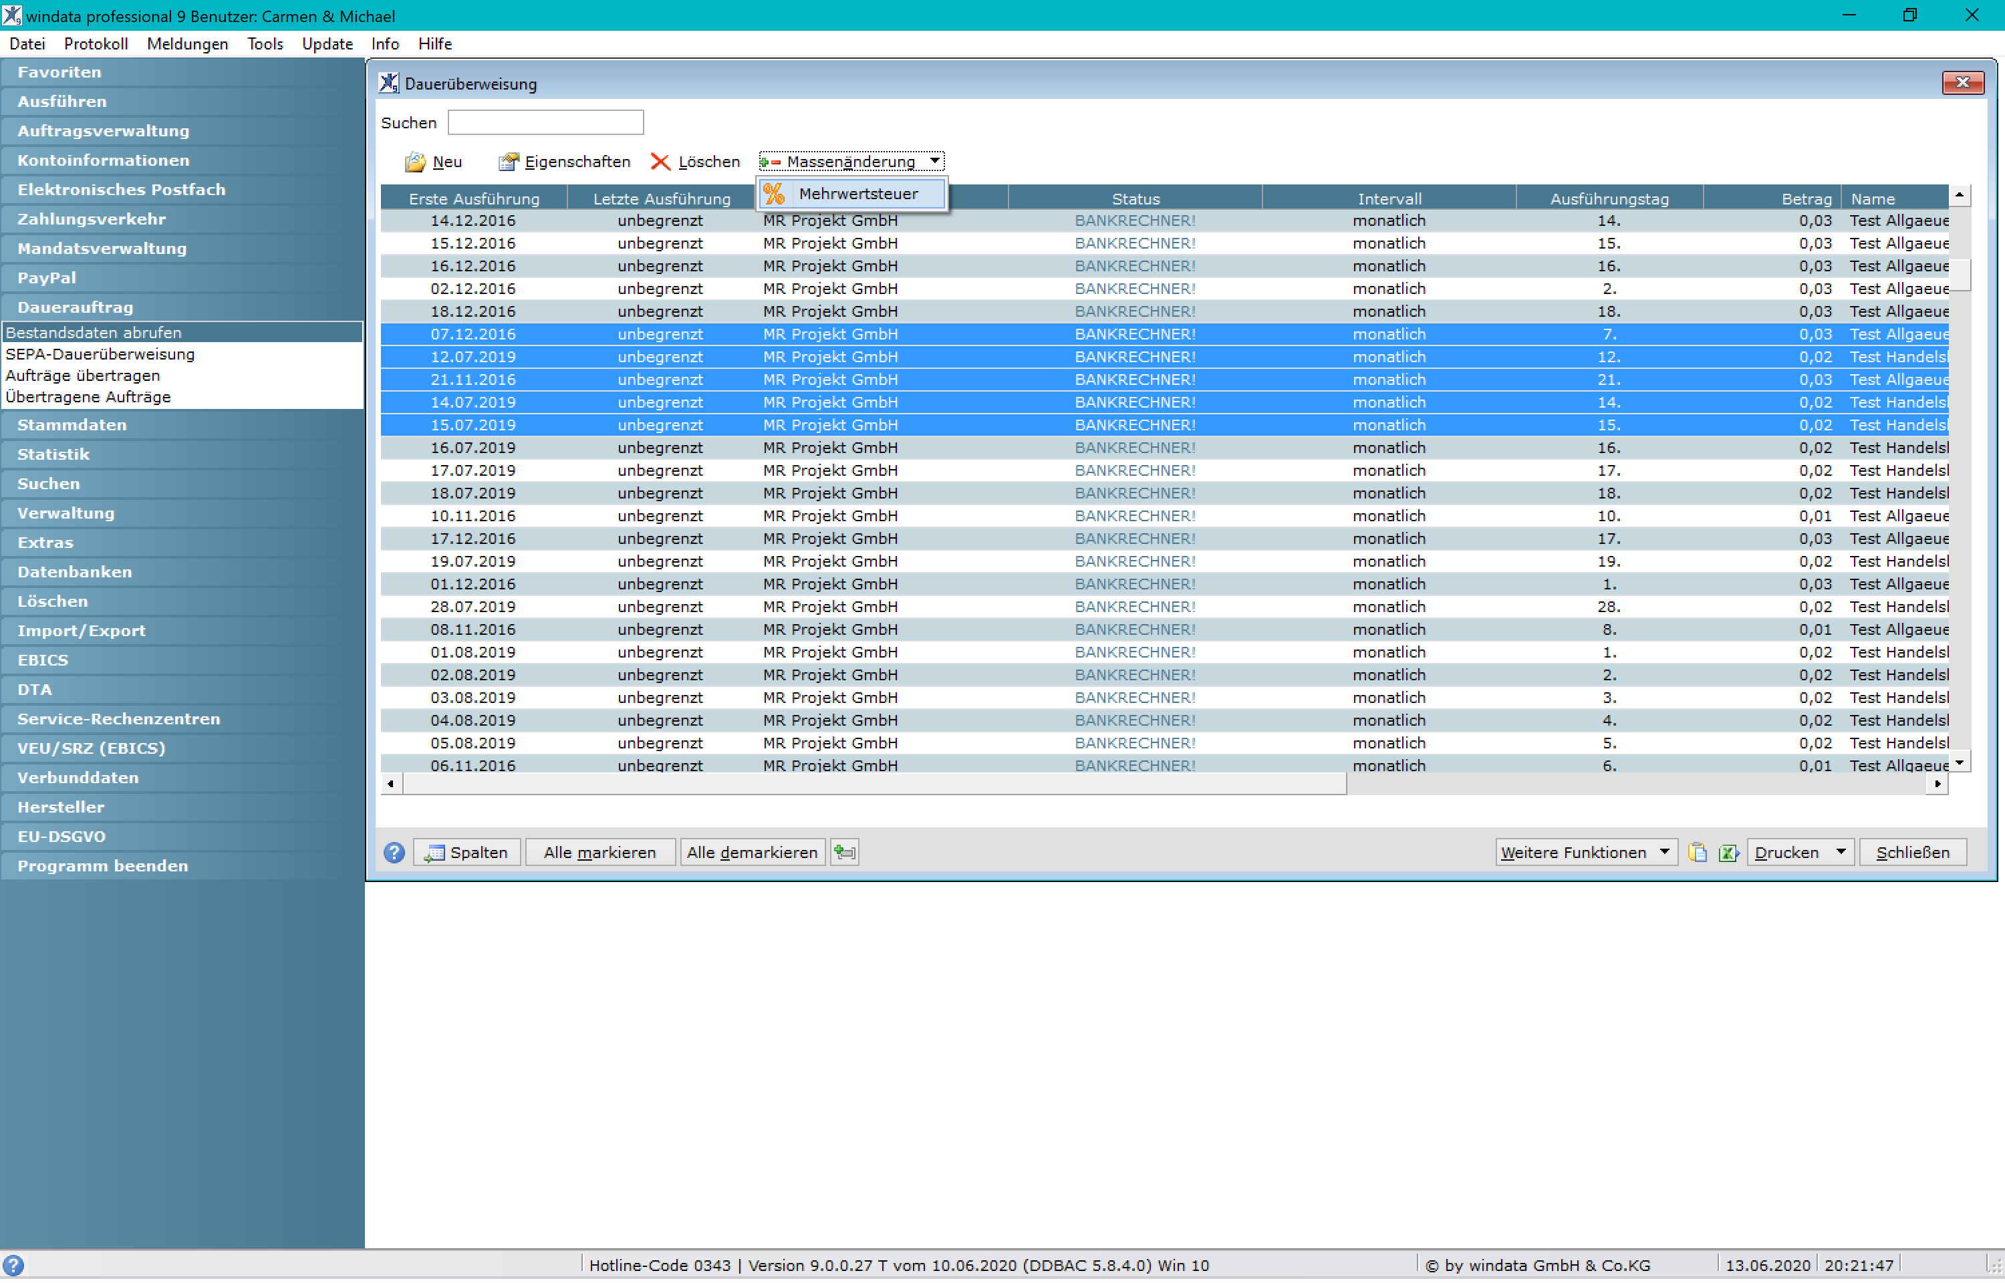Open the Massenänderung dropdown
The height and width of the screenshot is (1283, 2005).
point(851,162)
